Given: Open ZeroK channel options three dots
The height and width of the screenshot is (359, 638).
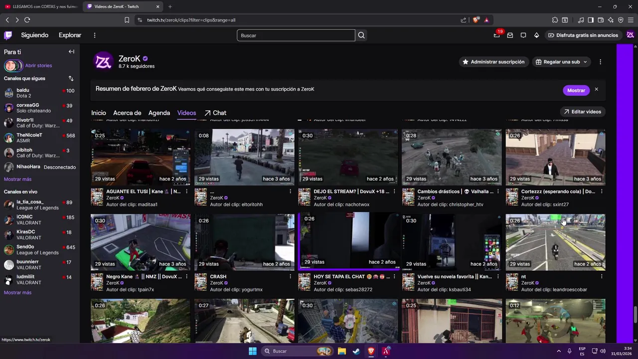Looking at the screenshot, I should 600,62.
